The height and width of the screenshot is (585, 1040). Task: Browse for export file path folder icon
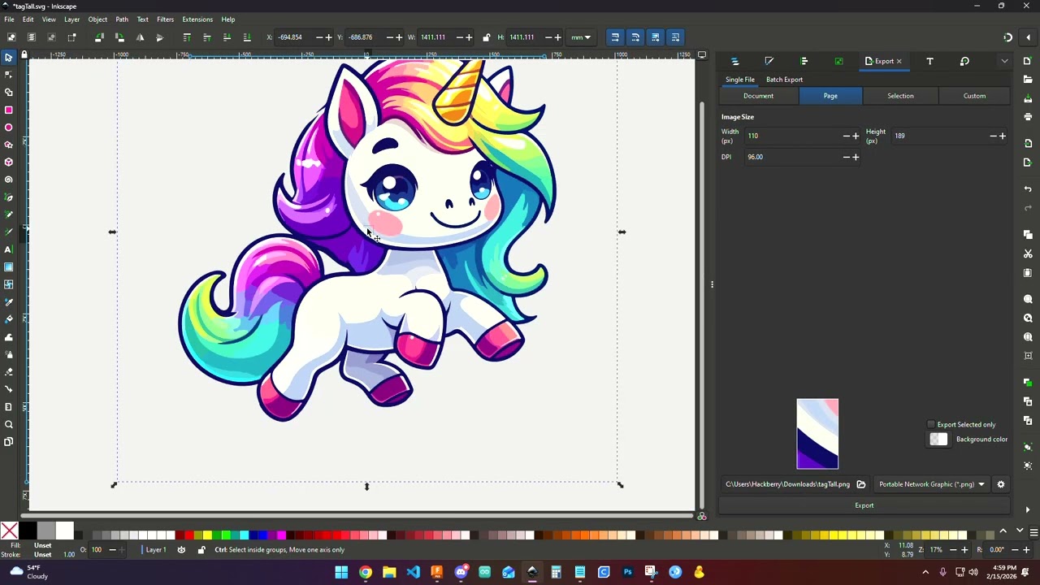pyautogui.click(x=861, y=484)
